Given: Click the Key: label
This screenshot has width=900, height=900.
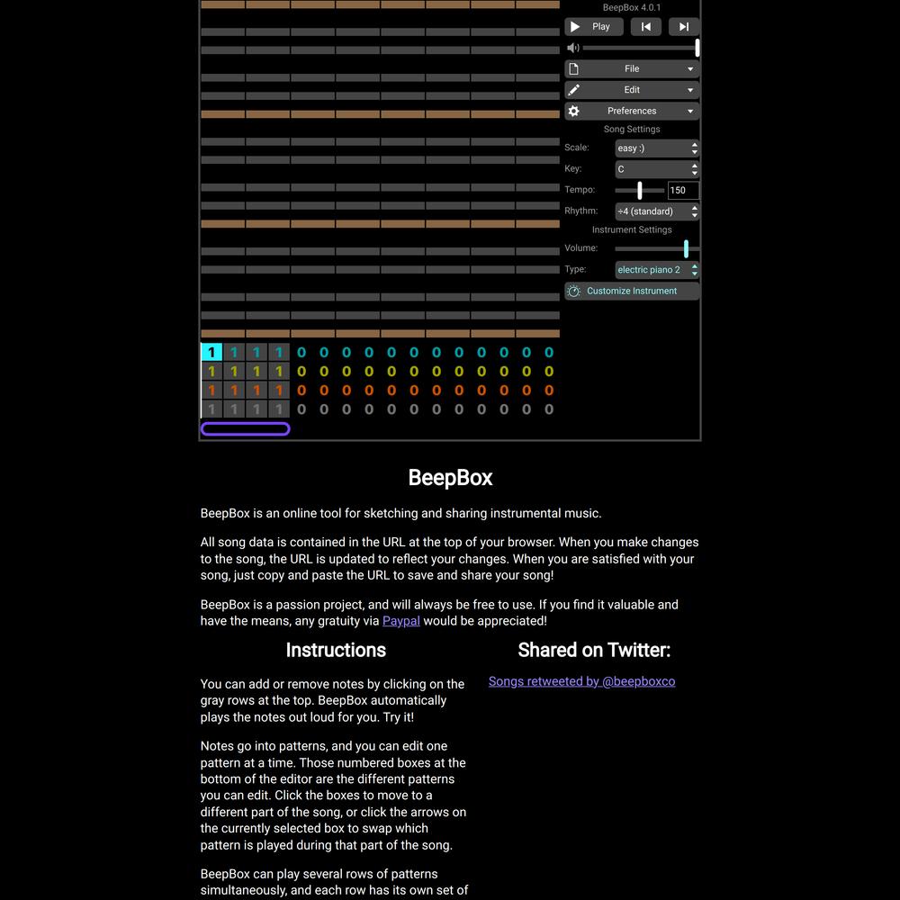Looking at the screenshot, I should [x=572, y=169].
